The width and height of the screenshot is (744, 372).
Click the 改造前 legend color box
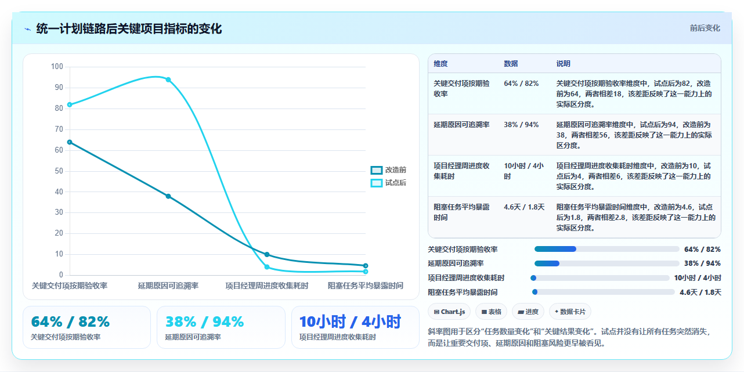(x=377, y=170)
